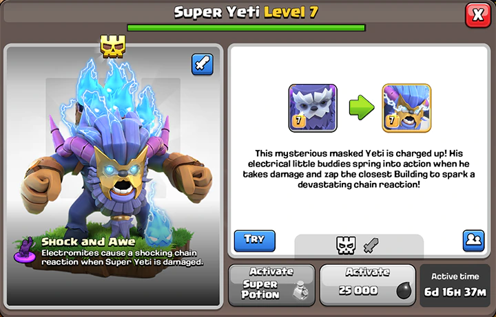Image resolution: width=496 pixels, height=317 pixels.
Task: Click the green progress bar under title
Action: pos(247,28)
